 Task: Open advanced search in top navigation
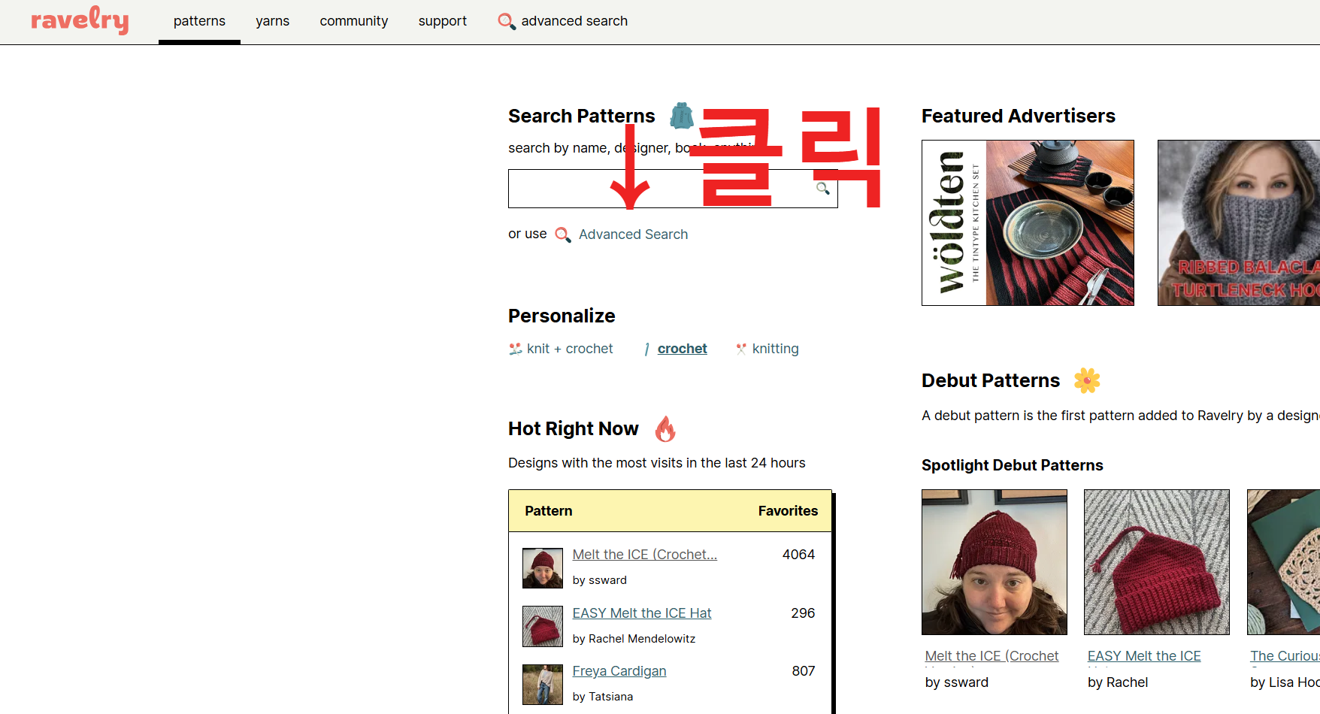click(574, 21)
